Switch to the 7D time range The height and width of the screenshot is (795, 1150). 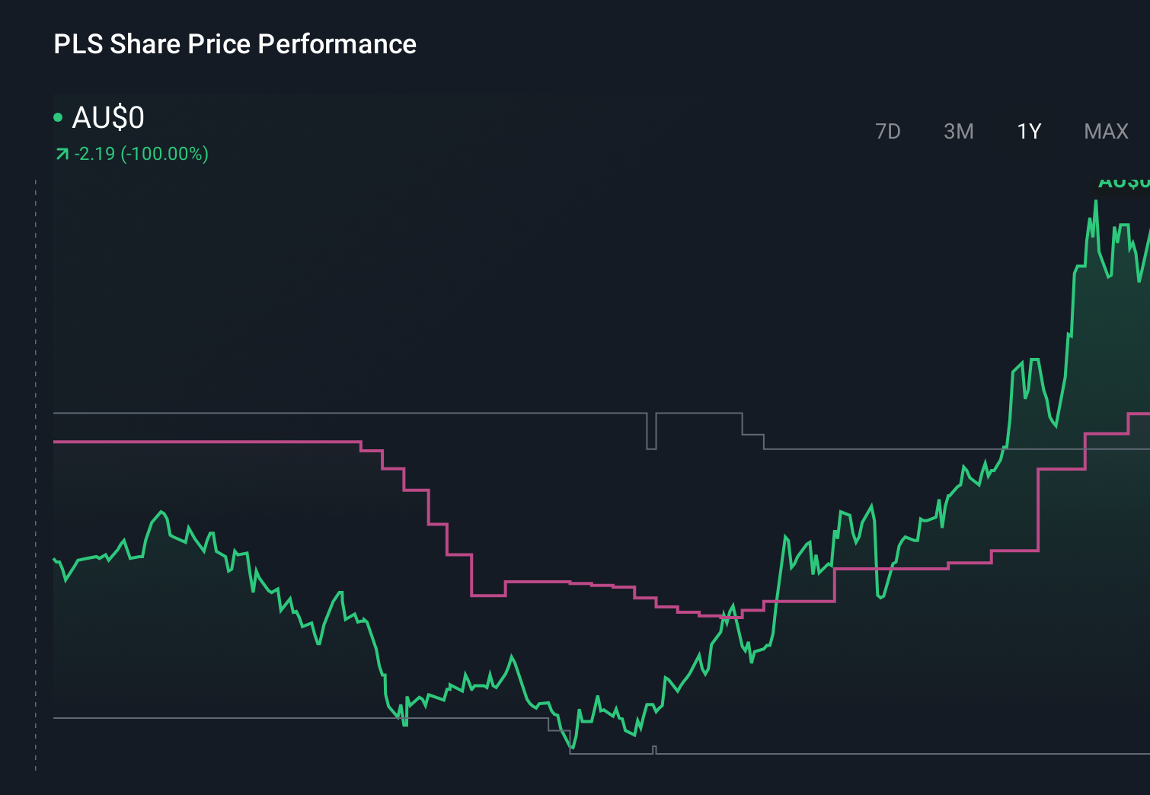888,132
